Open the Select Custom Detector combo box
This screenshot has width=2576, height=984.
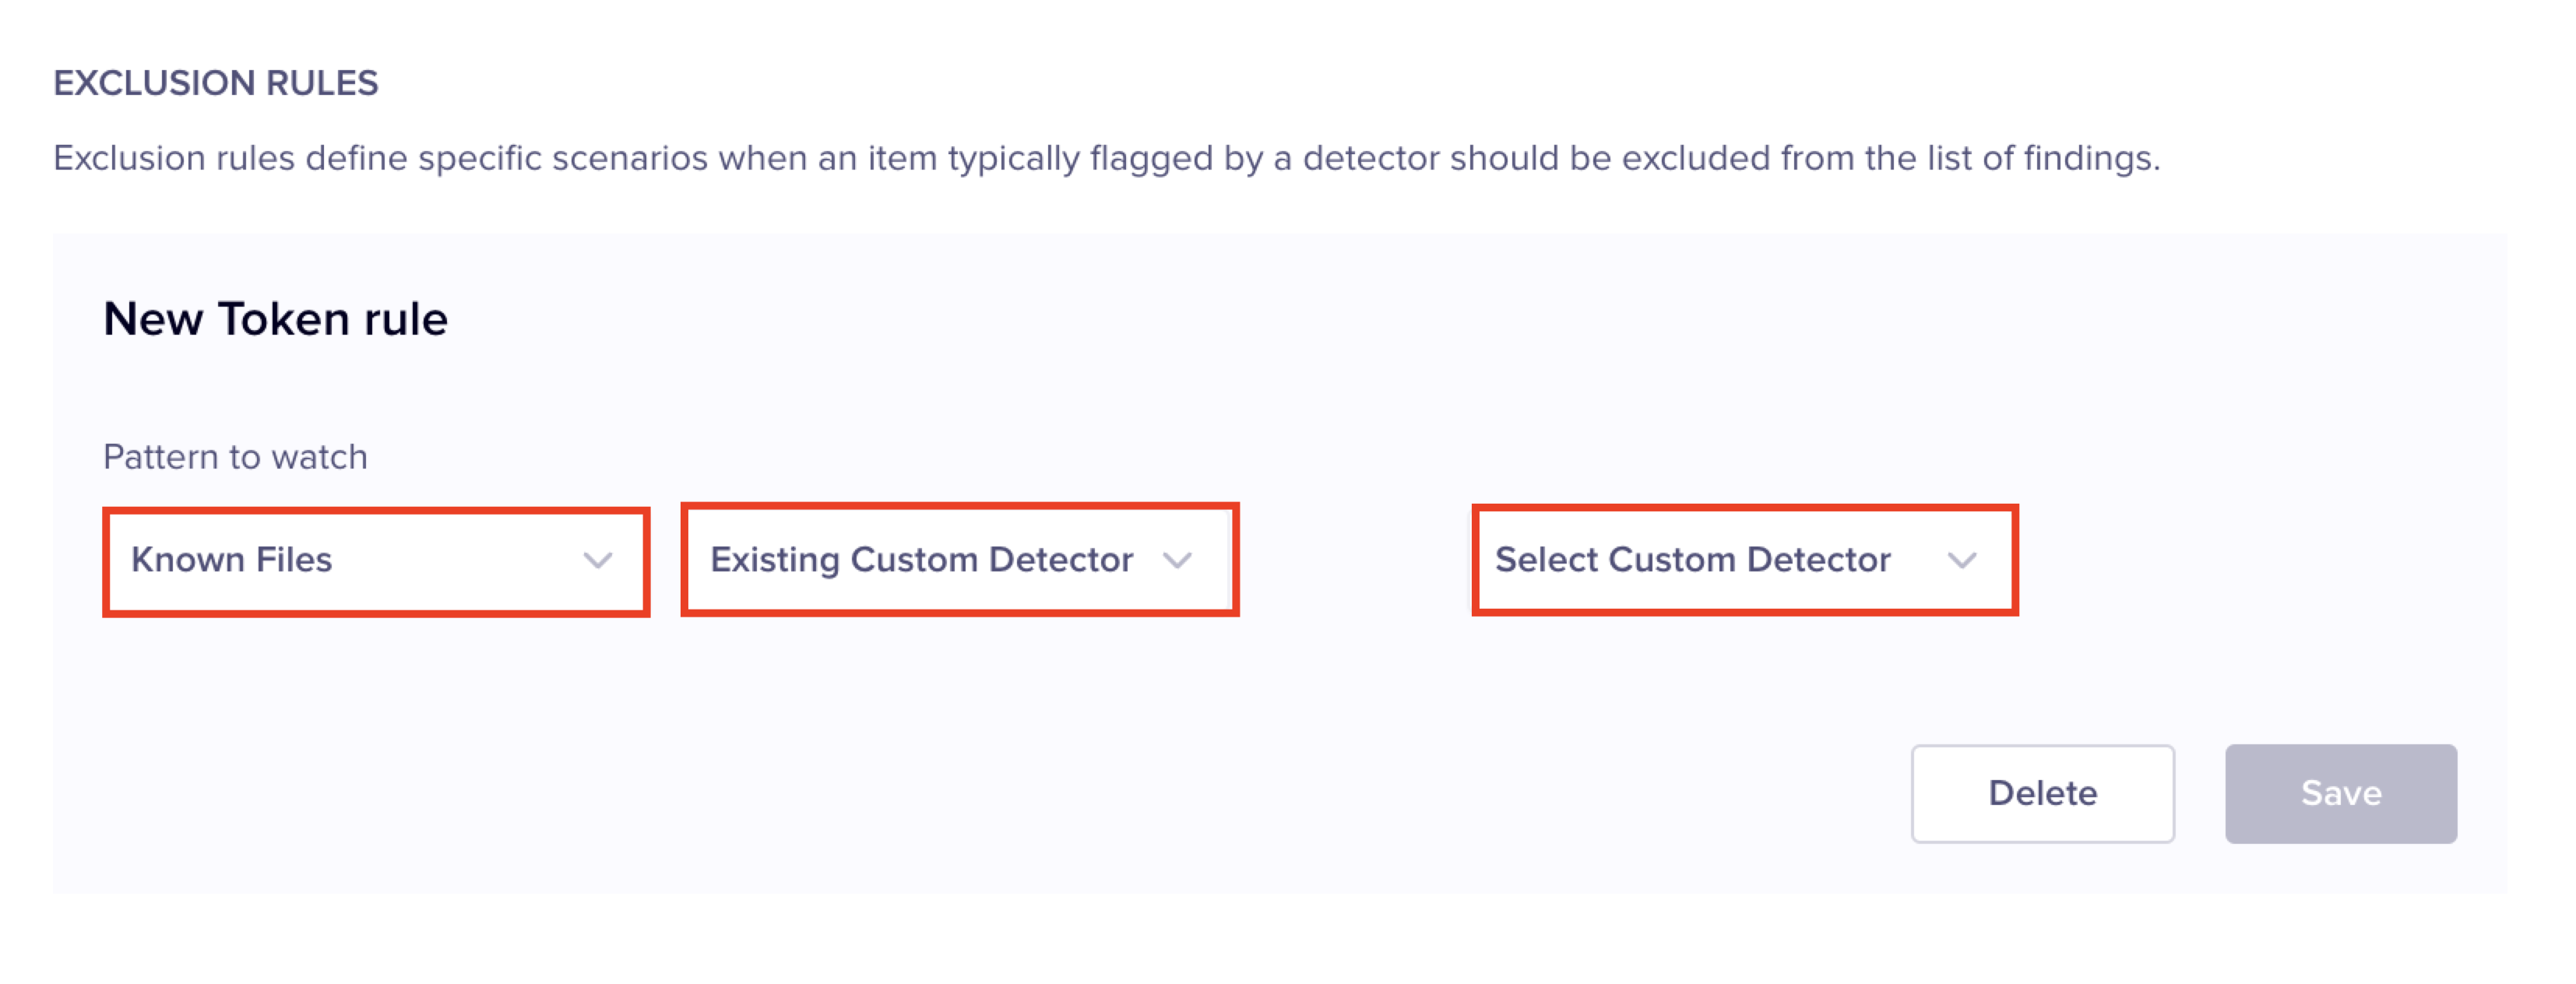pyautogui.click(x=1744, y=561)
